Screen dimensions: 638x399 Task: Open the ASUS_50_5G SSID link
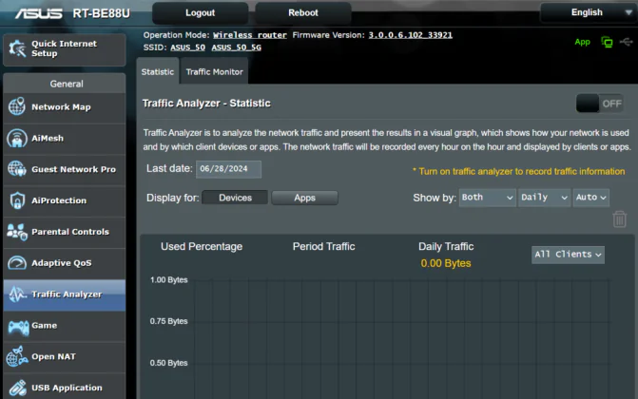tap(236, 47)
